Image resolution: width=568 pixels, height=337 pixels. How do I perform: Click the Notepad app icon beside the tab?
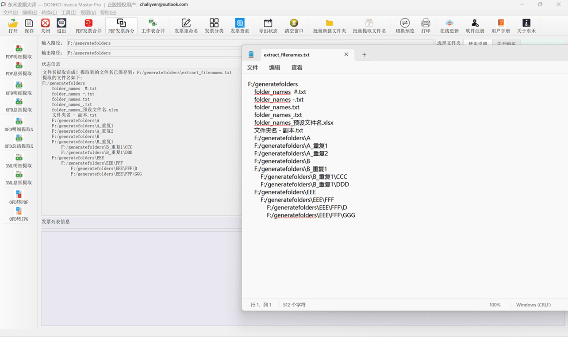click(x=251, y=55)
